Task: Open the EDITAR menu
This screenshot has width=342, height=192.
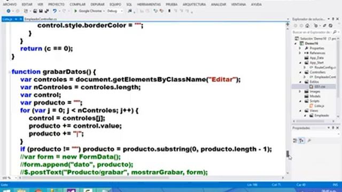Action: (27, 4)
